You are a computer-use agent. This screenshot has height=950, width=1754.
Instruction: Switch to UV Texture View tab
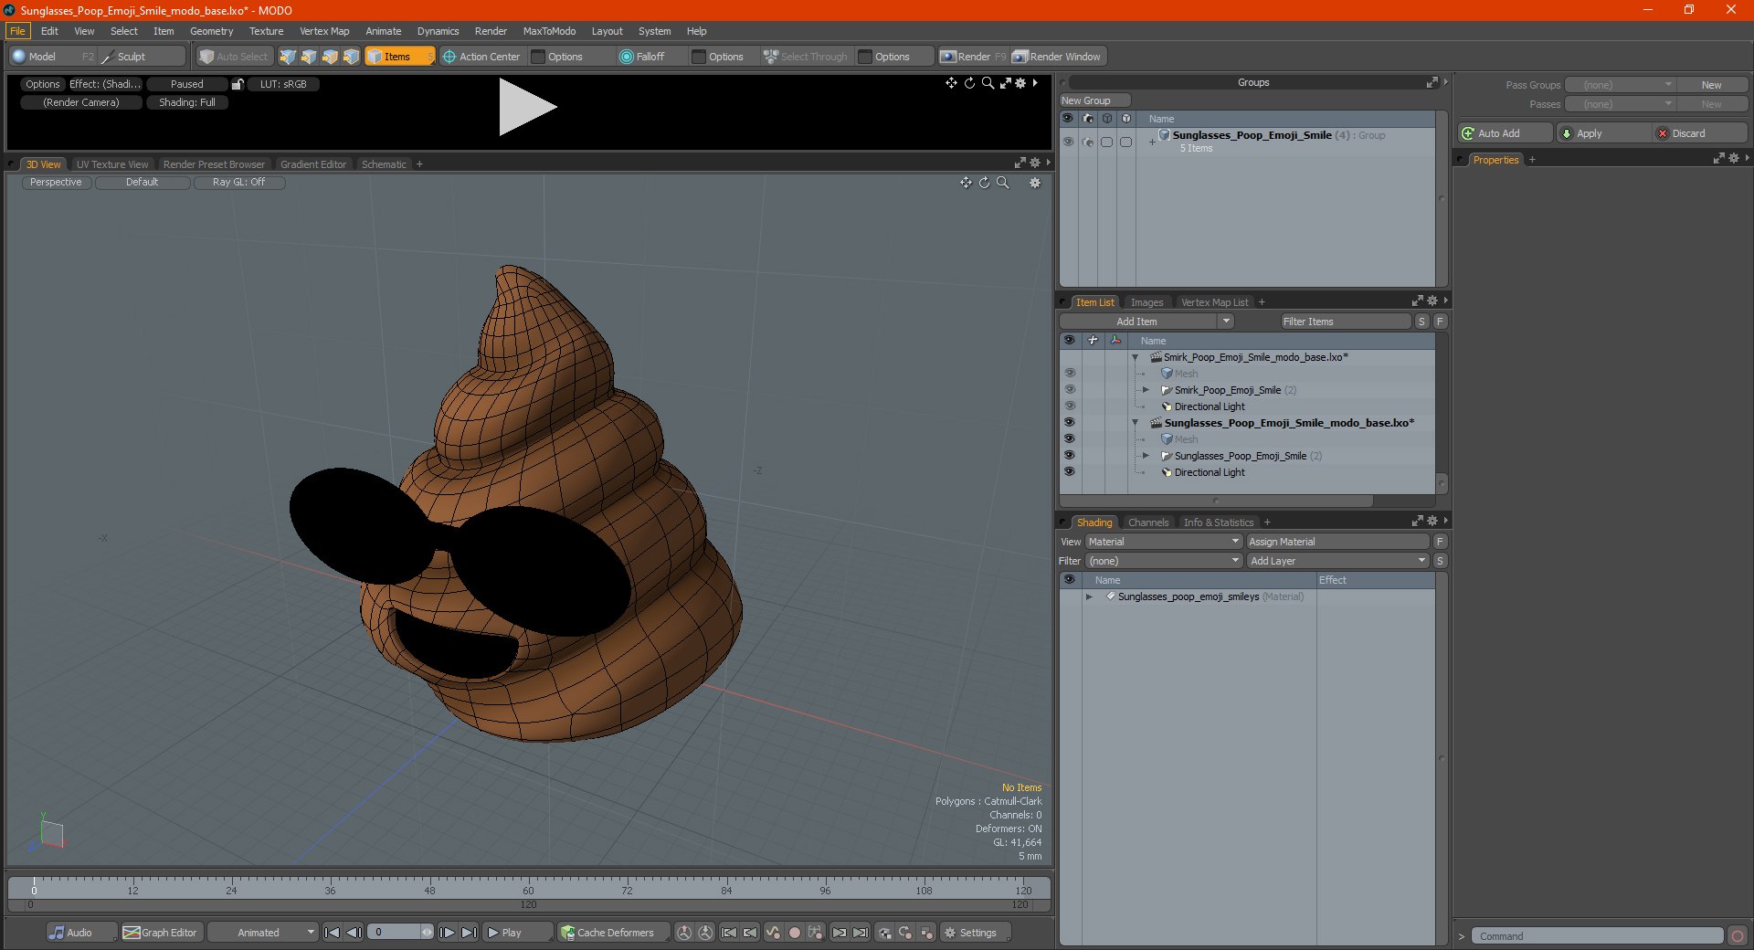pyautogui.click(x=112, y=164)
